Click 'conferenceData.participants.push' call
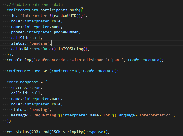183x136 pixels. pos(43,10)
